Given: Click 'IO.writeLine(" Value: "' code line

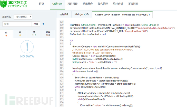Looking at the screenshot, I should pos(106,105).
